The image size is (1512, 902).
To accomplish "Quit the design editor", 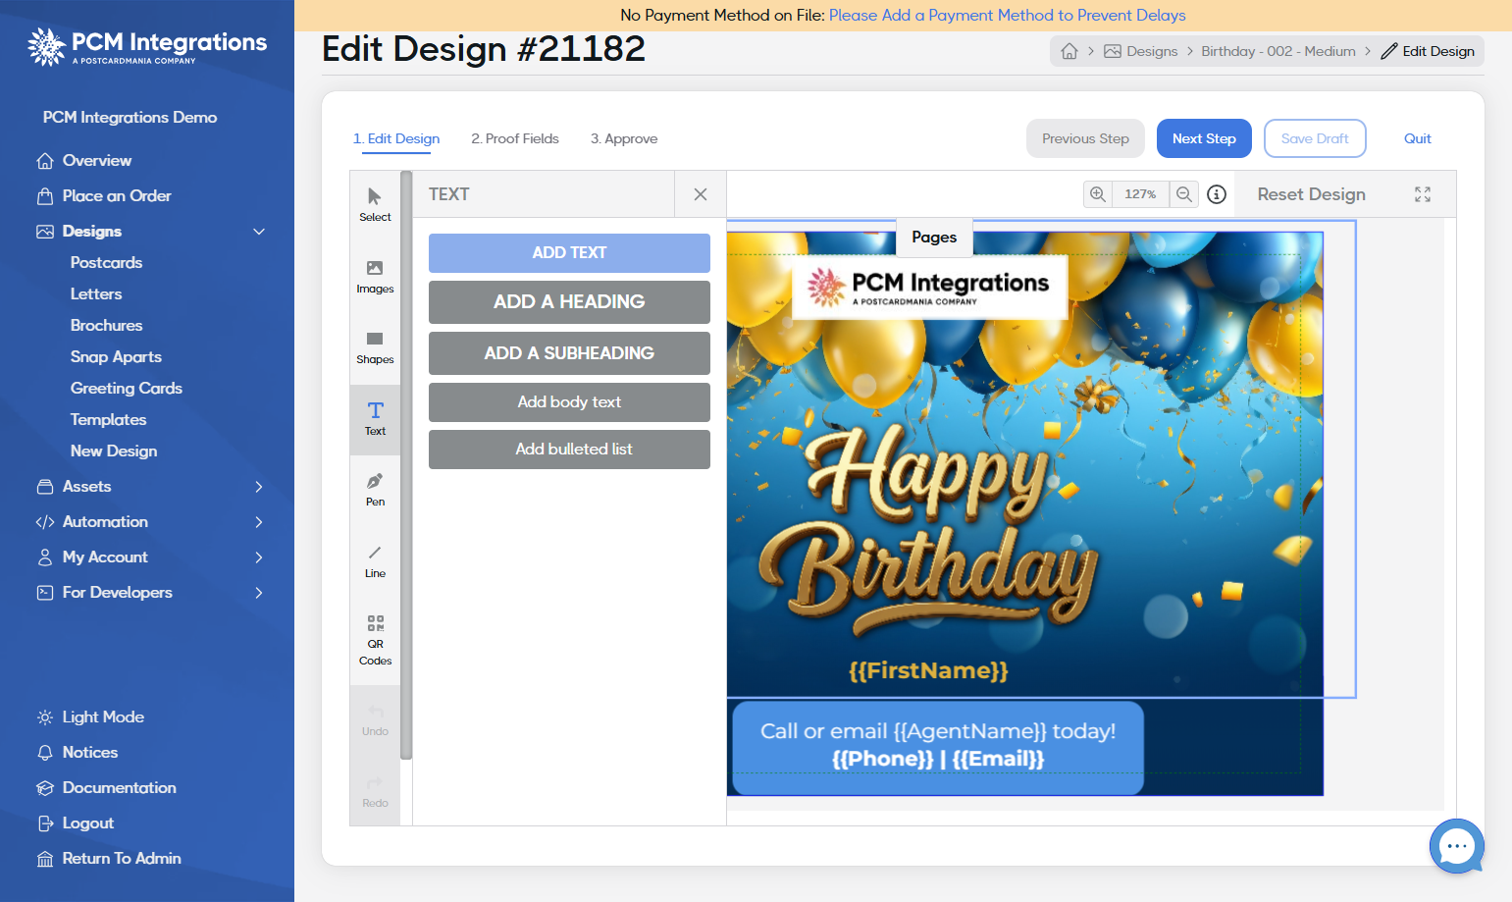I will [1417, 138].
